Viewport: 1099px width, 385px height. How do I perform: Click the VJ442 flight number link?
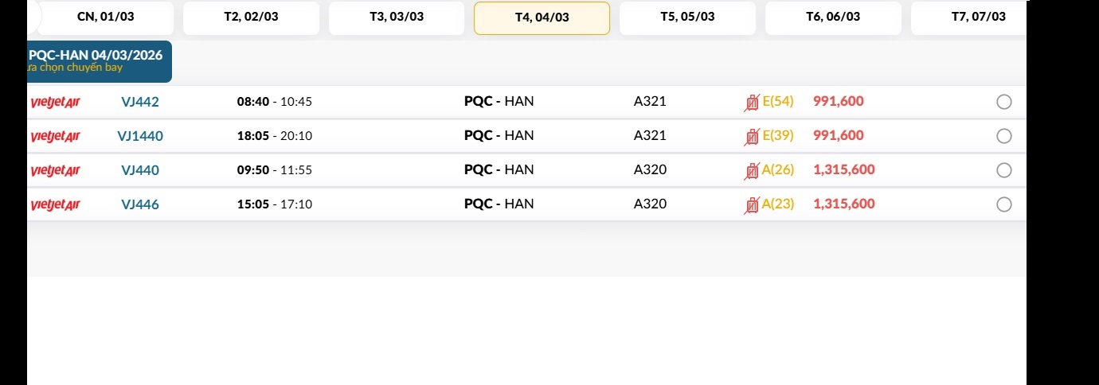pos(140,102)
